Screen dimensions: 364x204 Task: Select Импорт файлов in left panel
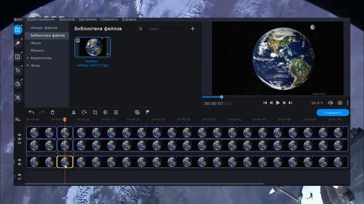pyautogui.click(x=44, y=28)
